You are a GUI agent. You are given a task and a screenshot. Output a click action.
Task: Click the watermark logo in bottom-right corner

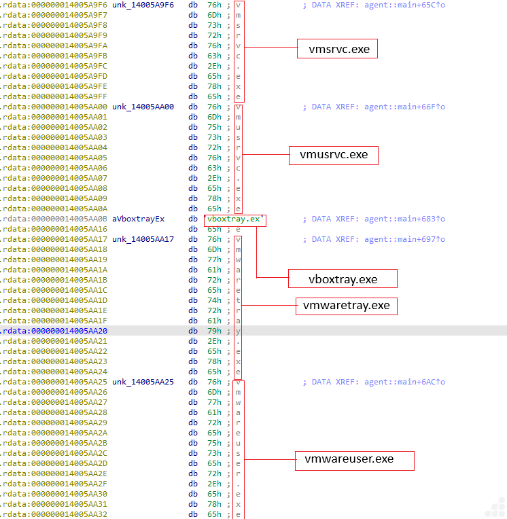pyautogui.click(x=495, y=507)
